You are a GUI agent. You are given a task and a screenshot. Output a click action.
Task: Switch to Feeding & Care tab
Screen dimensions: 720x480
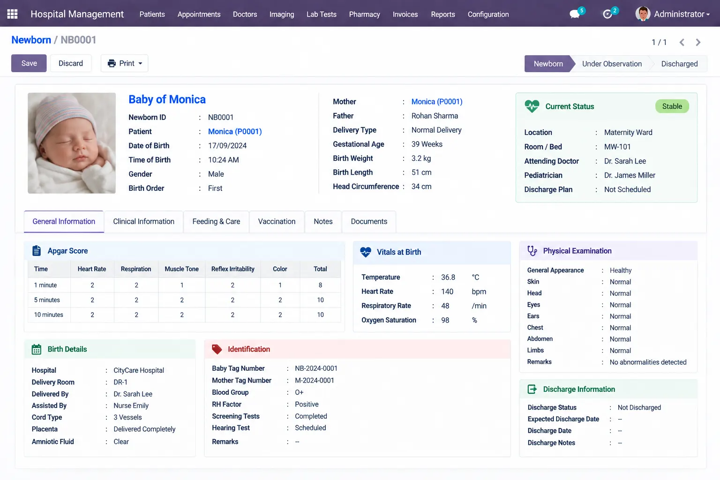coord(216,222)
